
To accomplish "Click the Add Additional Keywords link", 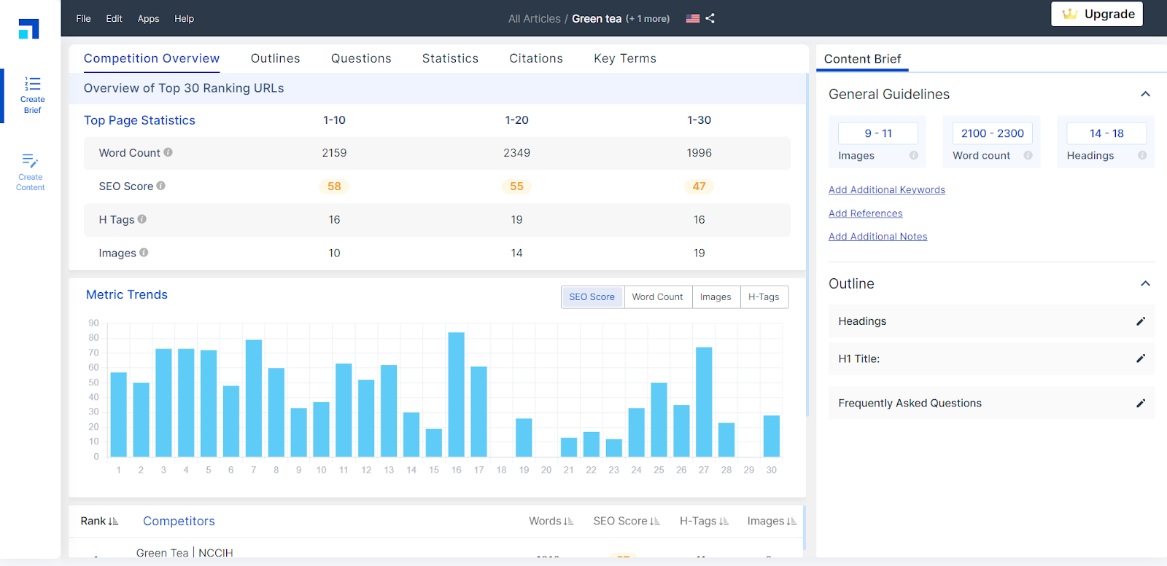I will pos(886,190).
